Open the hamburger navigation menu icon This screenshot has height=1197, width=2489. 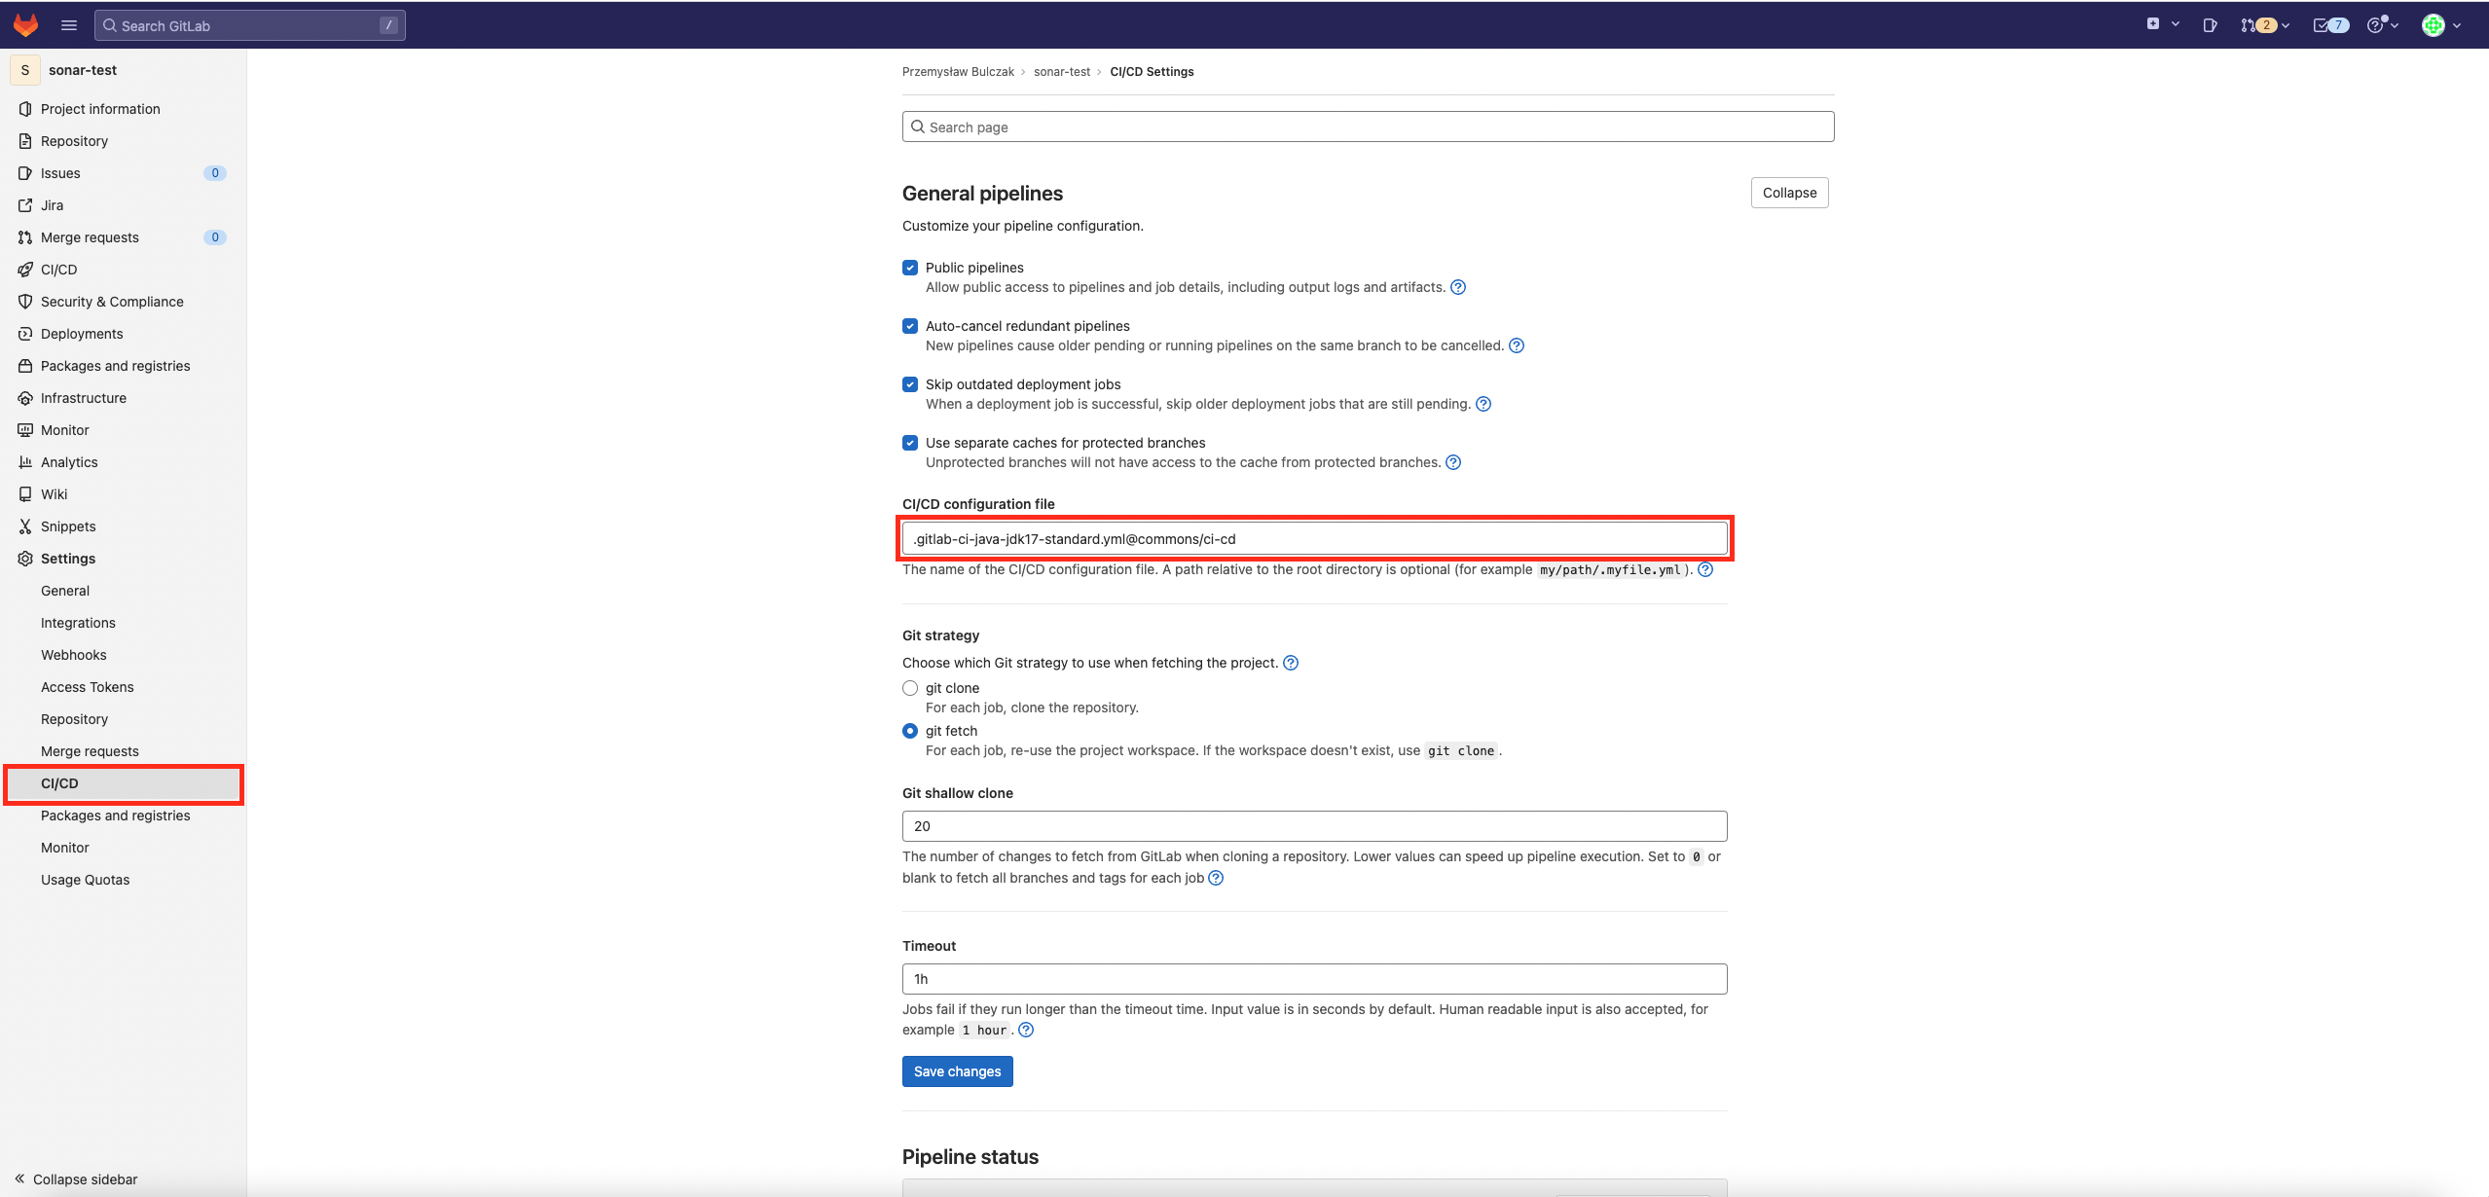pos(69,25)
